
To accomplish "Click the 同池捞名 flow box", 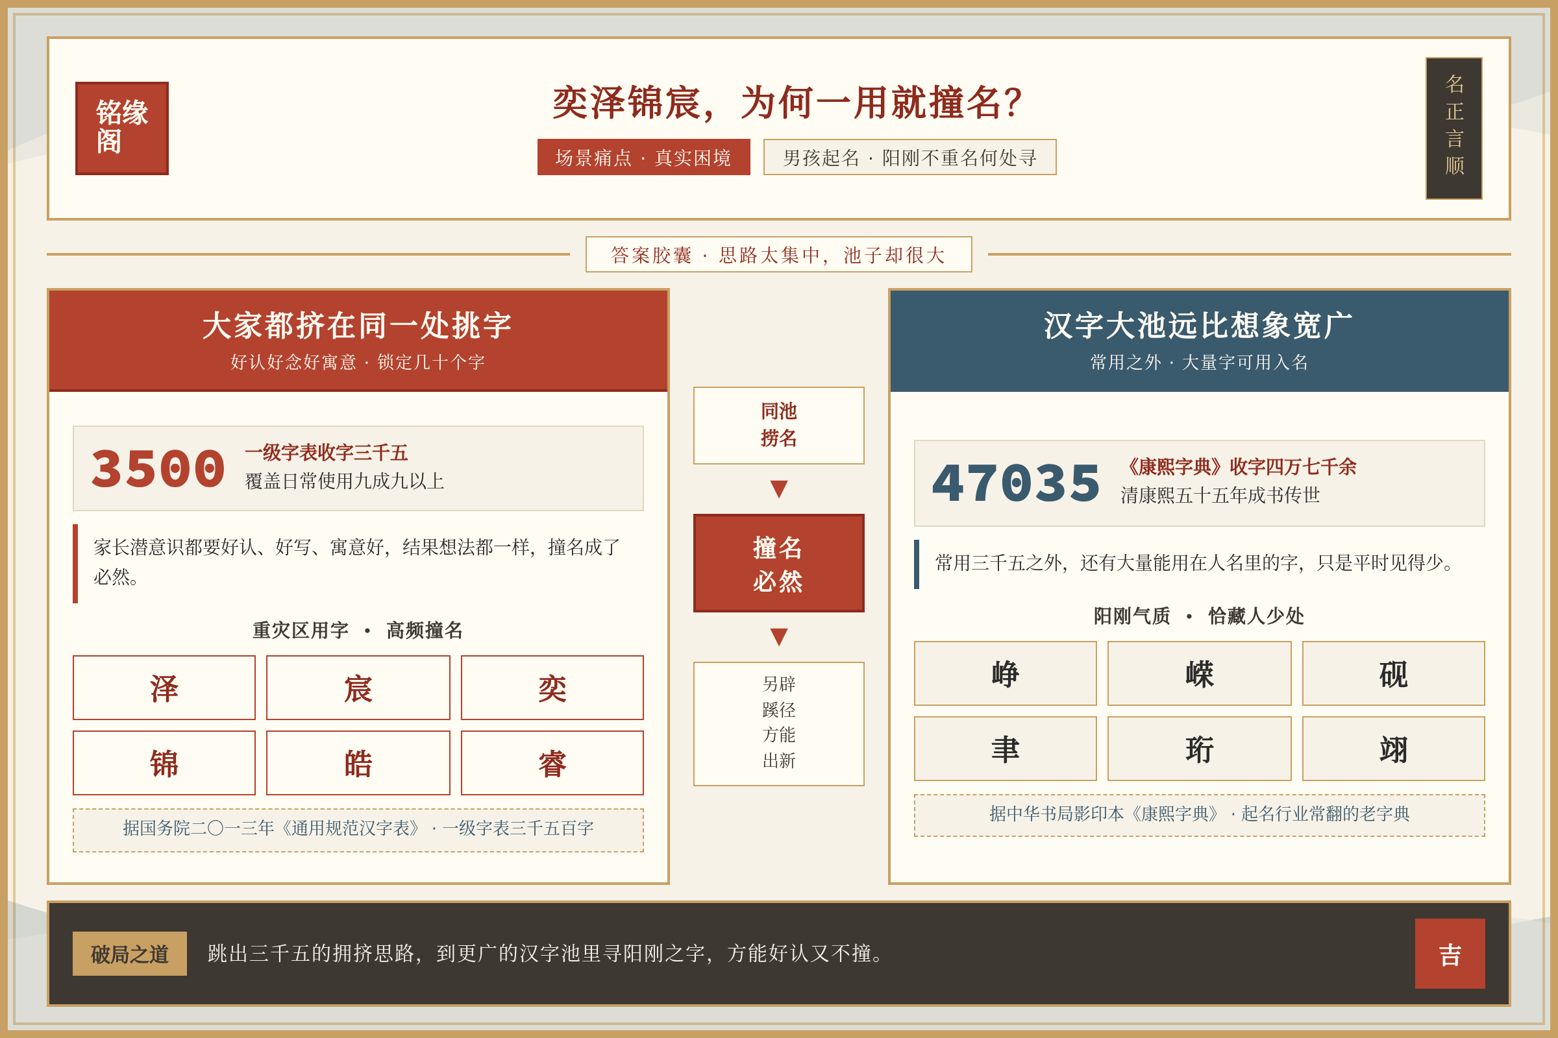I will click(778, 425).
